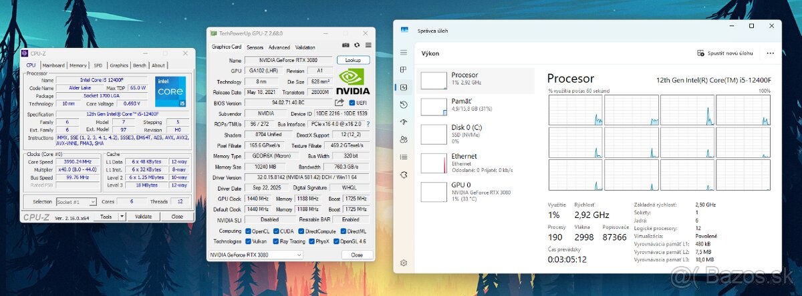The height and width of the screenshot is (296, 802).
Task: Switch to About tab in CPU-Z
Action: coord(158,65)
